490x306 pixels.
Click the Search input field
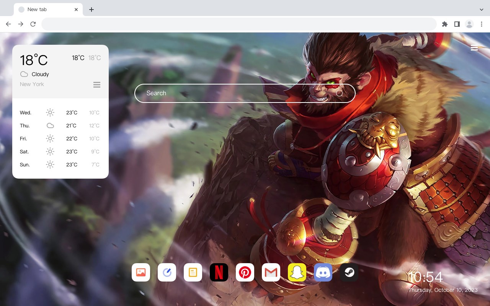(245, 93)
